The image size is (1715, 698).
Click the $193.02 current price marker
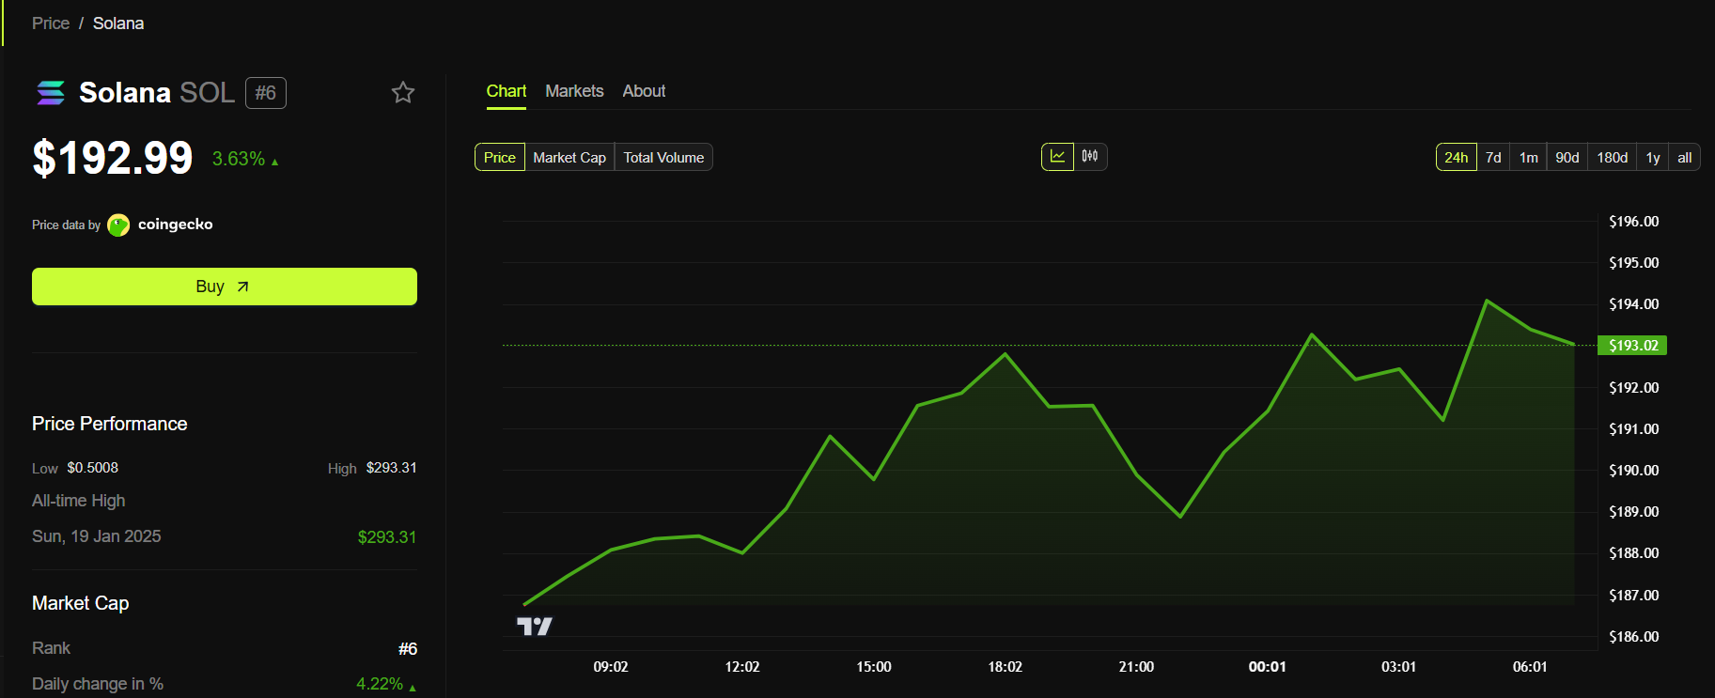pos(1633,346)
